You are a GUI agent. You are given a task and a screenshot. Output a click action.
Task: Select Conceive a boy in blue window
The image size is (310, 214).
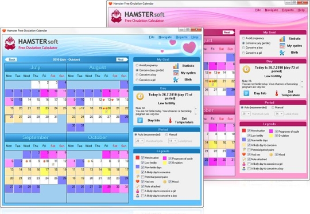click(x=137, y=75)
